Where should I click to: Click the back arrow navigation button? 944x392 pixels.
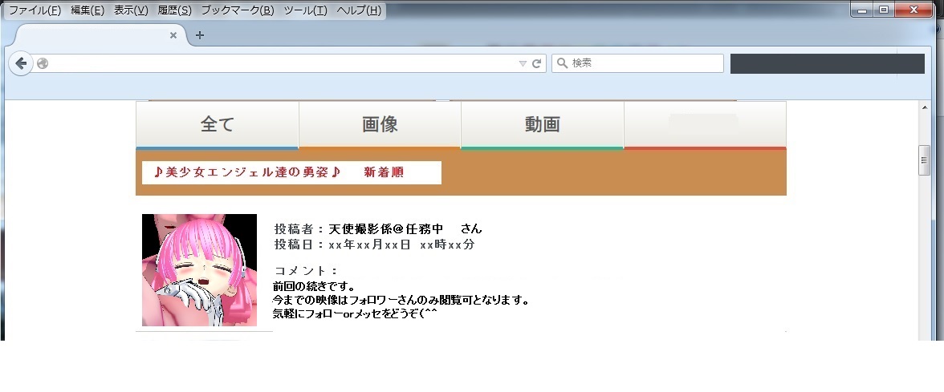21,64
